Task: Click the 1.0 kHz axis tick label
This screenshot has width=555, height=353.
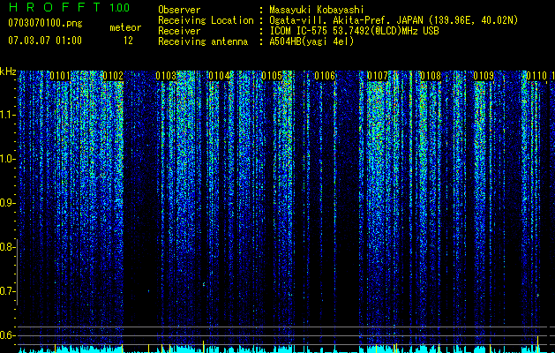Action: (7, 159)
